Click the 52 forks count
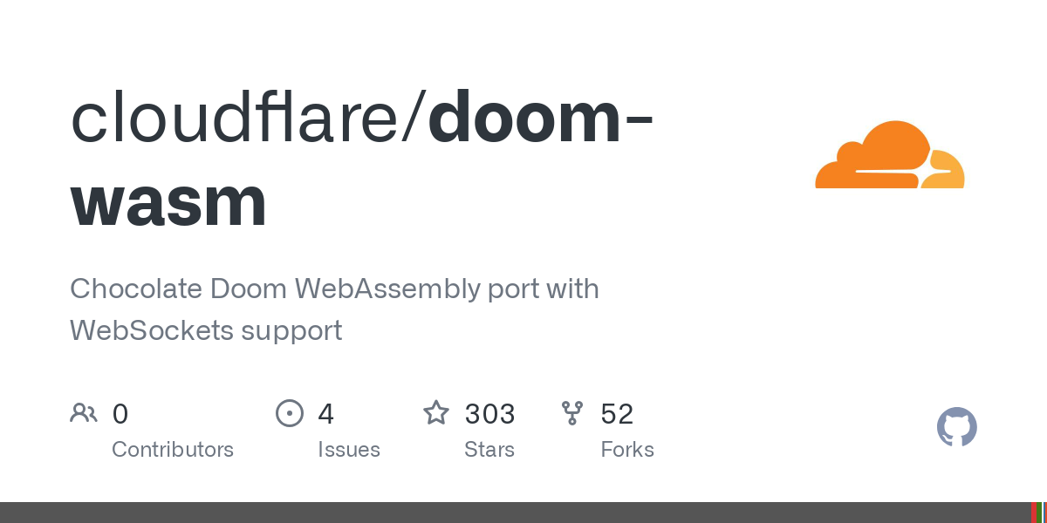The image size is (1047, 523). pyautogui.click(x=617, y=413)
